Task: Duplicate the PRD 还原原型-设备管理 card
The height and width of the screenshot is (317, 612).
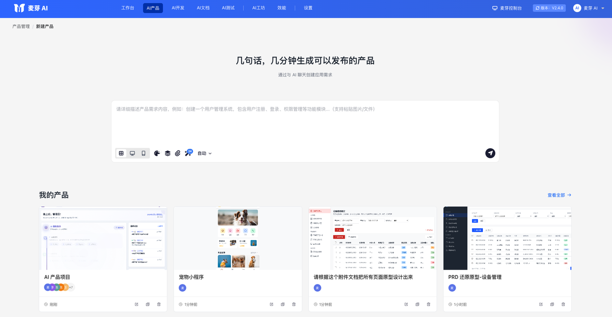Action: point(552,304)
